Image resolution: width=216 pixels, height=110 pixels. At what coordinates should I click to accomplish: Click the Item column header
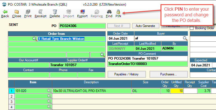click(33, 84)
